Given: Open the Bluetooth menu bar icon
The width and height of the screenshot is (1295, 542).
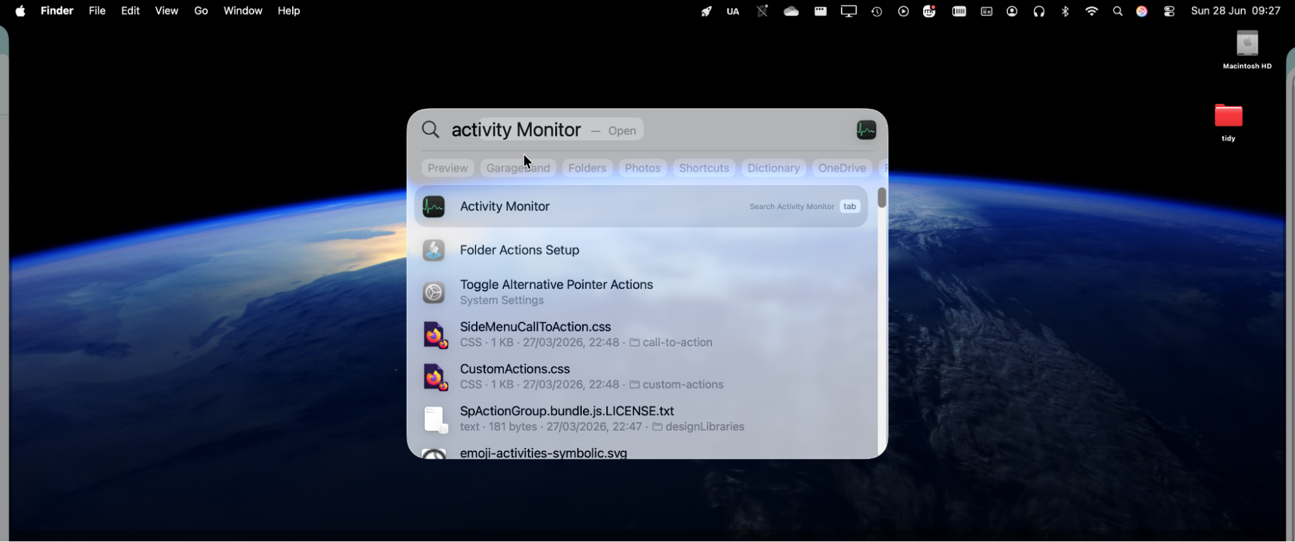Looking at the screenshot, I should 1065,11.
